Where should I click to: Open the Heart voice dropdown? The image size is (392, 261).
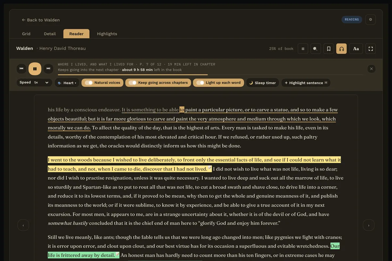click(x=67, y=83)
